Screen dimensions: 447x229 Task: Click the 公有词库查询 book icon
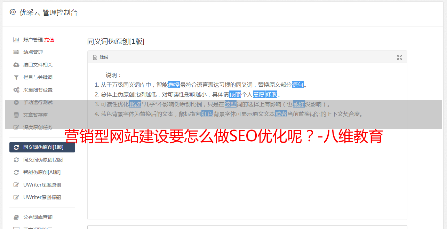16,217
